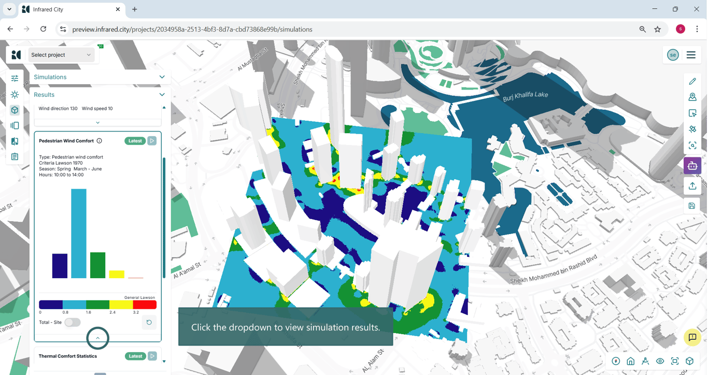The height and width of the screenshot is (375, 708).
Task: View site information icon in address bar
Action: tap(63, 30)
